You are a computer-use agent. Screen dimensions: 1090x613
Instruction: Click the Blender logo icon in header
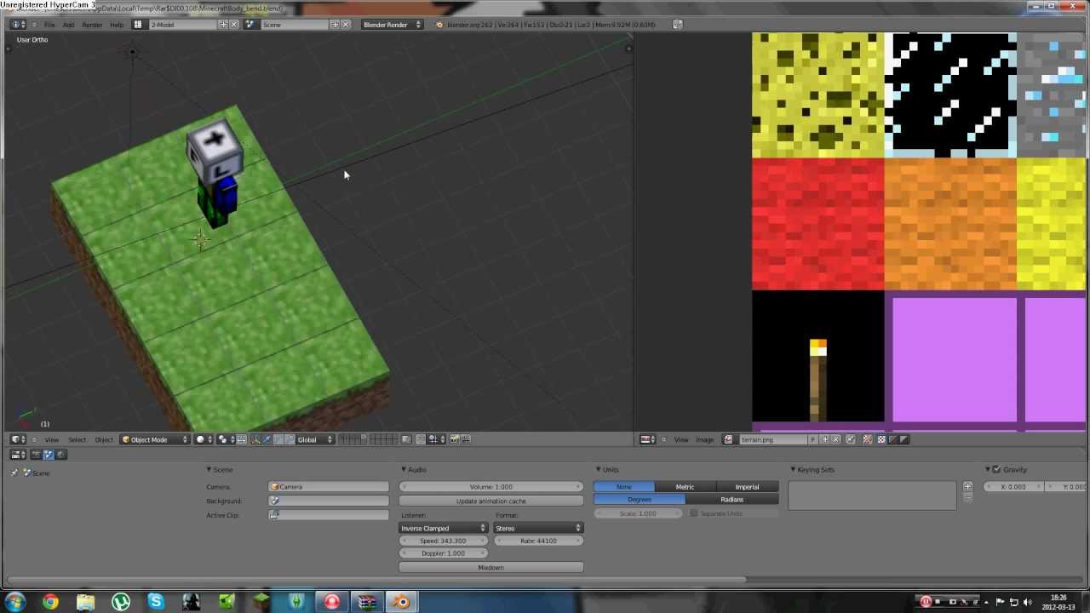point(439,25)
